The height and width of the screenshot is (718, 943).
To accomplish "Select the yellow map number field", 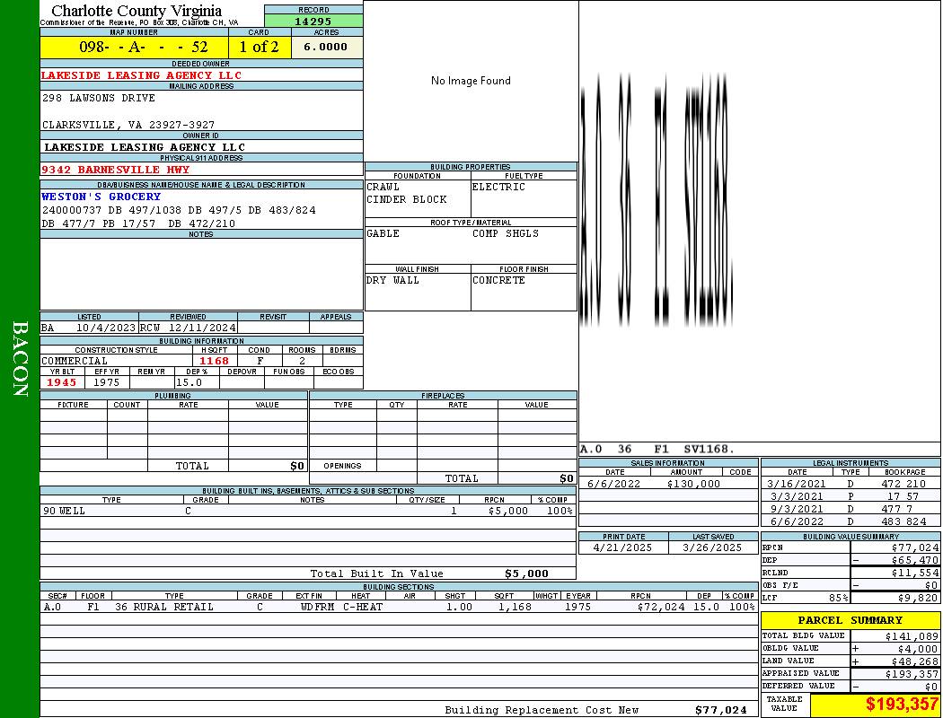I will (134, 47).
